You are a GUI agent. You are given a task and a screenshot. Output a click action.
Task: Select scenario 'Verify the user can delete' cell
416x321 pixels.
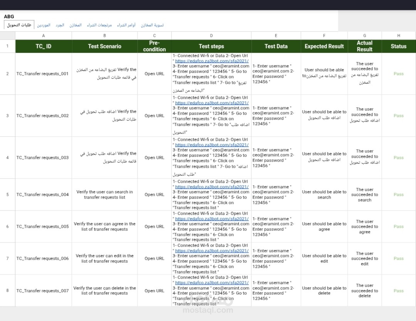[x=104, y=291]
